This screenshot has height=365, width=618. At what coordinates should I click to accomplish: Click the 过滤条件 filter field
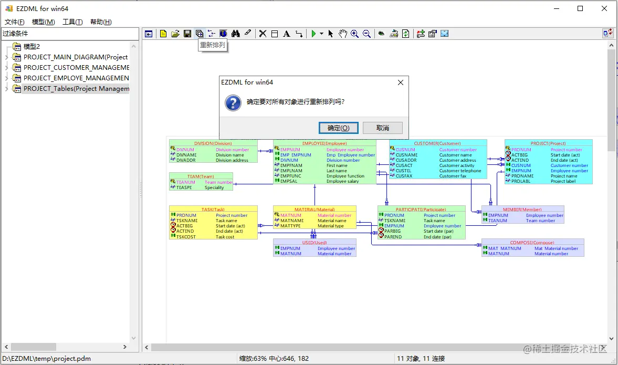coord(70,34)
